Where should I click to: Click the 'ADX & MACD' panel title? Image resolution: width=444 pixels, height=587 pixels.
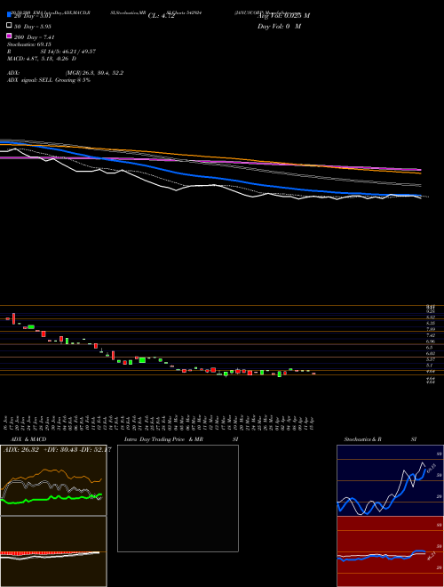pyautogui.click(x=28, y=439)
